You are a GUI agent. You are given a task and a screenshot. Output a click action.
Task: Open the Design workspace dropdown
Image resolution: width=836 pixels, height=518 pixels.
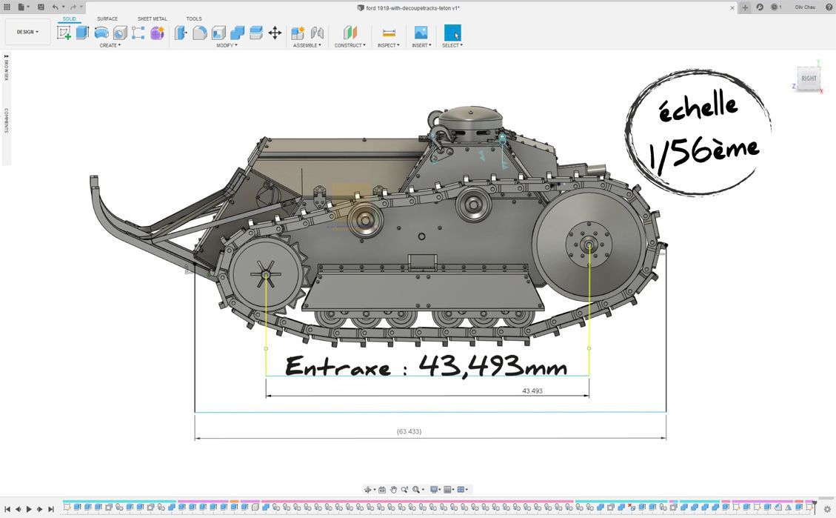tap(28, 32)
